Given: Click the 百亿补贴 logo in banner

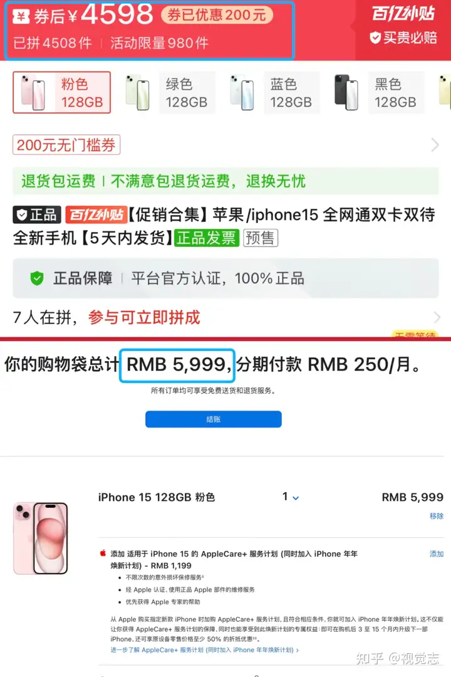Looking at the screenshot, I should coord(403,14).
